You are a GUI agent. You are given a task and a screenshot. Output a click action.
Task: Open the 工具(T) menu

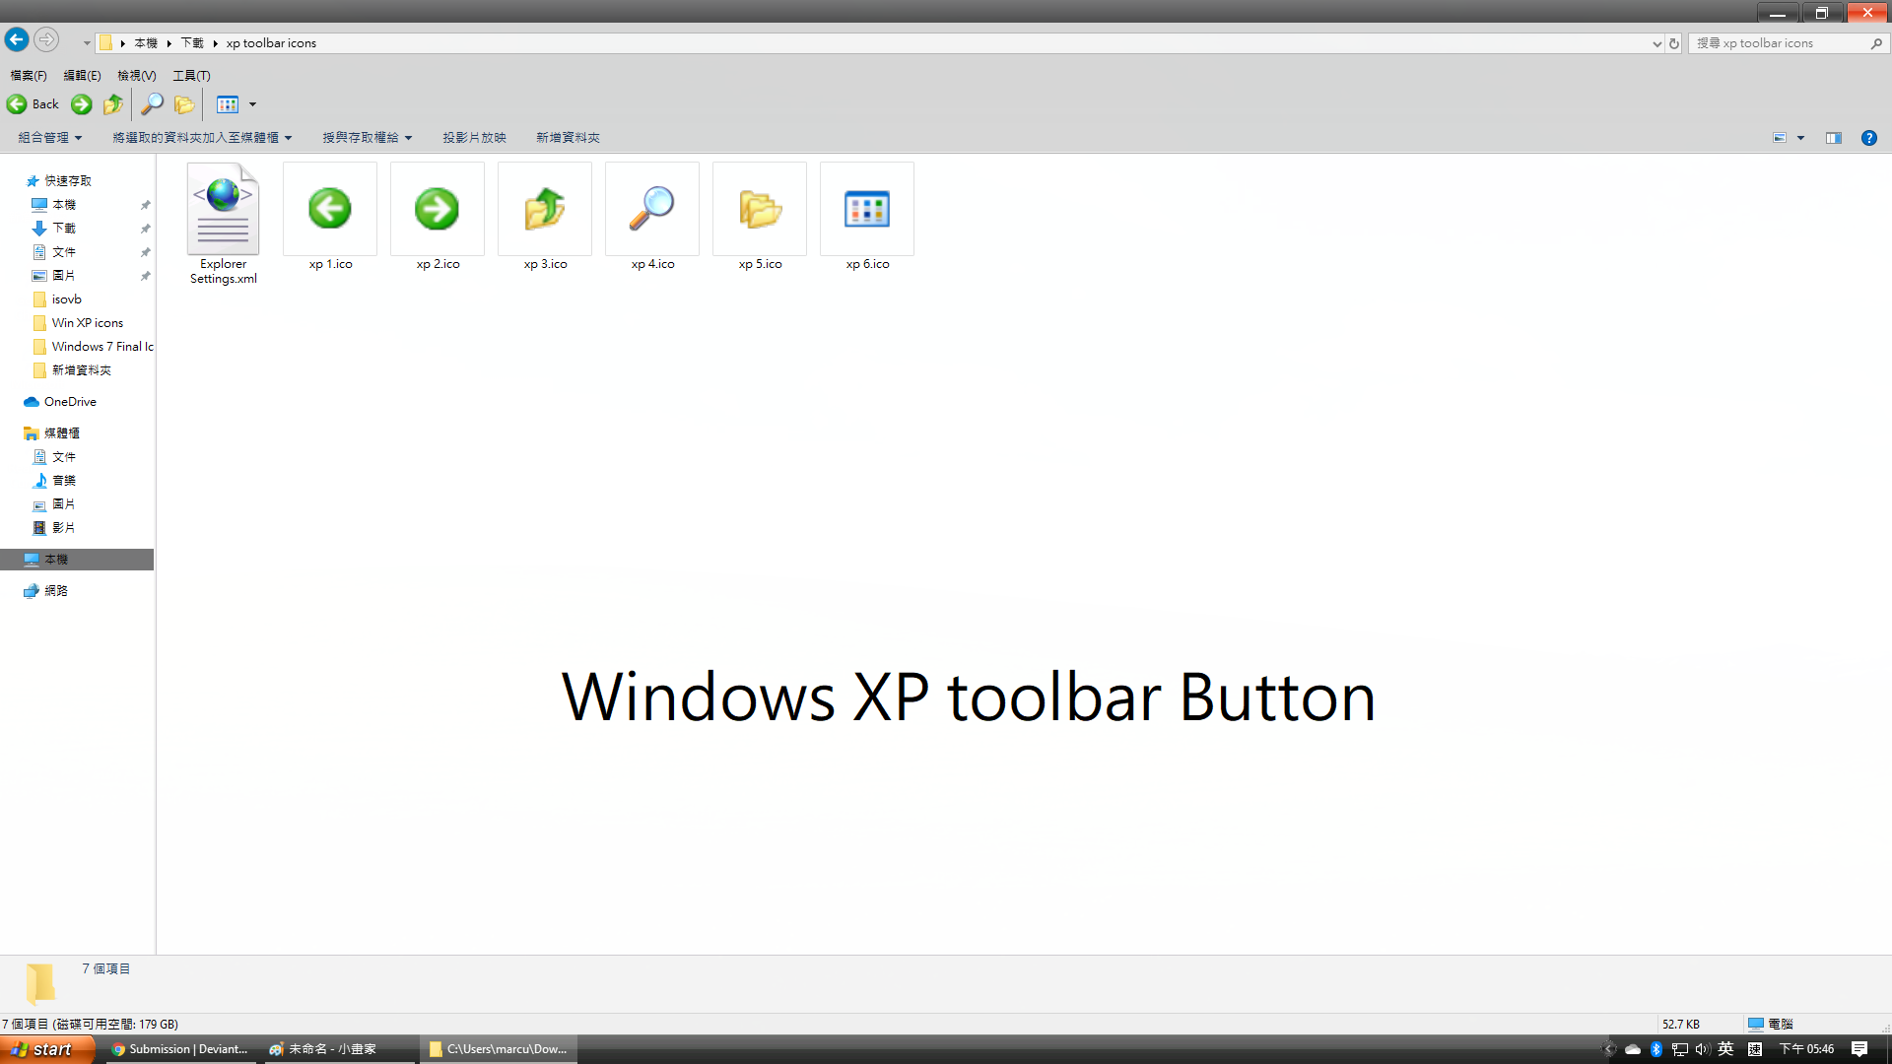(191, 75)
